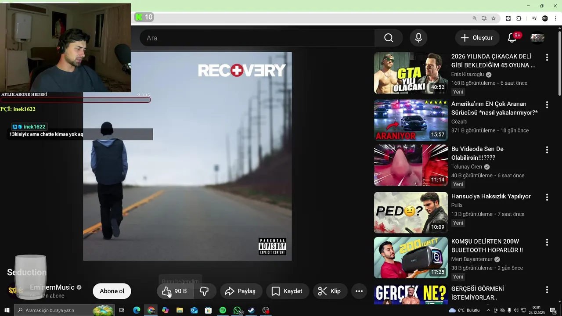
Task: Open the Enis Kirazoglu channel link
Action: click(468, 75)
